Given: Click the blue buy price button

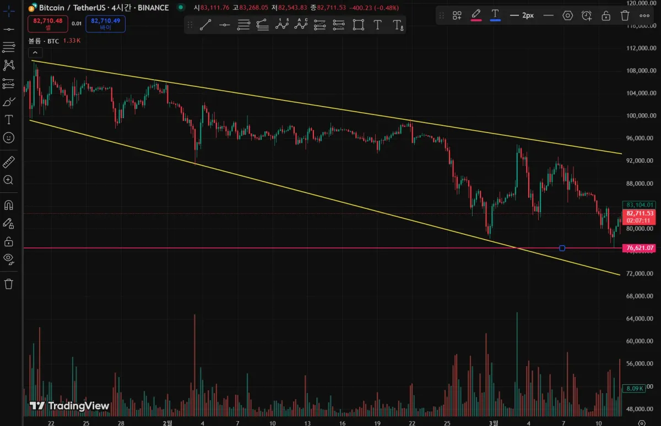Looking at the screenshot, I should tap(105, 24).
